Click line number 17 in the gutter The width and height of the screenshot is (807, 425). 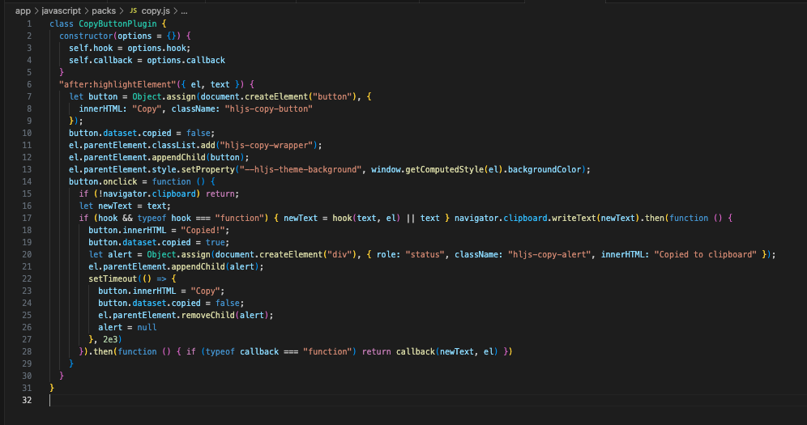coord(27,218)
